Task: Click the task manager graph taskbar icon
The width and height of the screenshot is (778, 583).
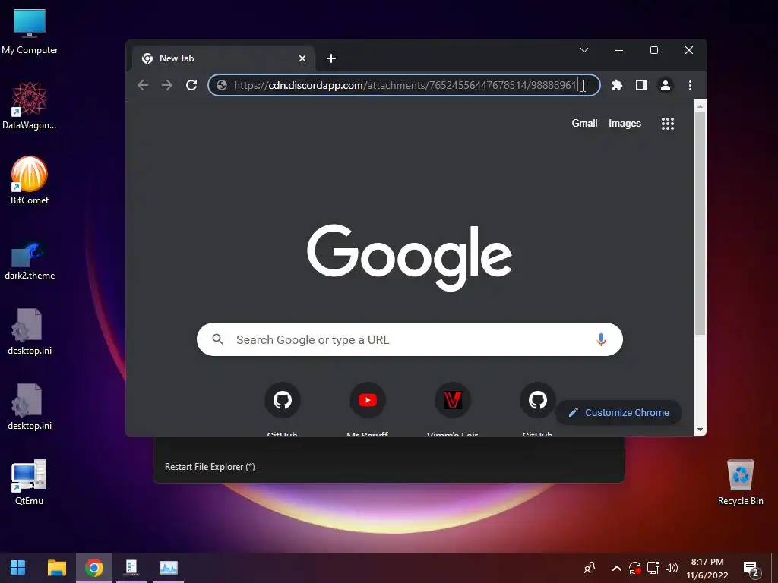Action: (169, 568)
